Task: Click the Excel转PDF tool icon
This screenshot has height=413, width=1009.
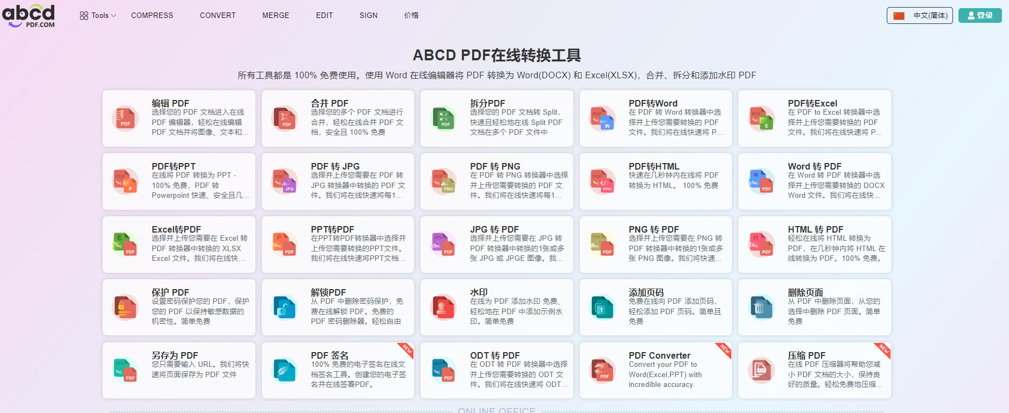Action: 126,245
